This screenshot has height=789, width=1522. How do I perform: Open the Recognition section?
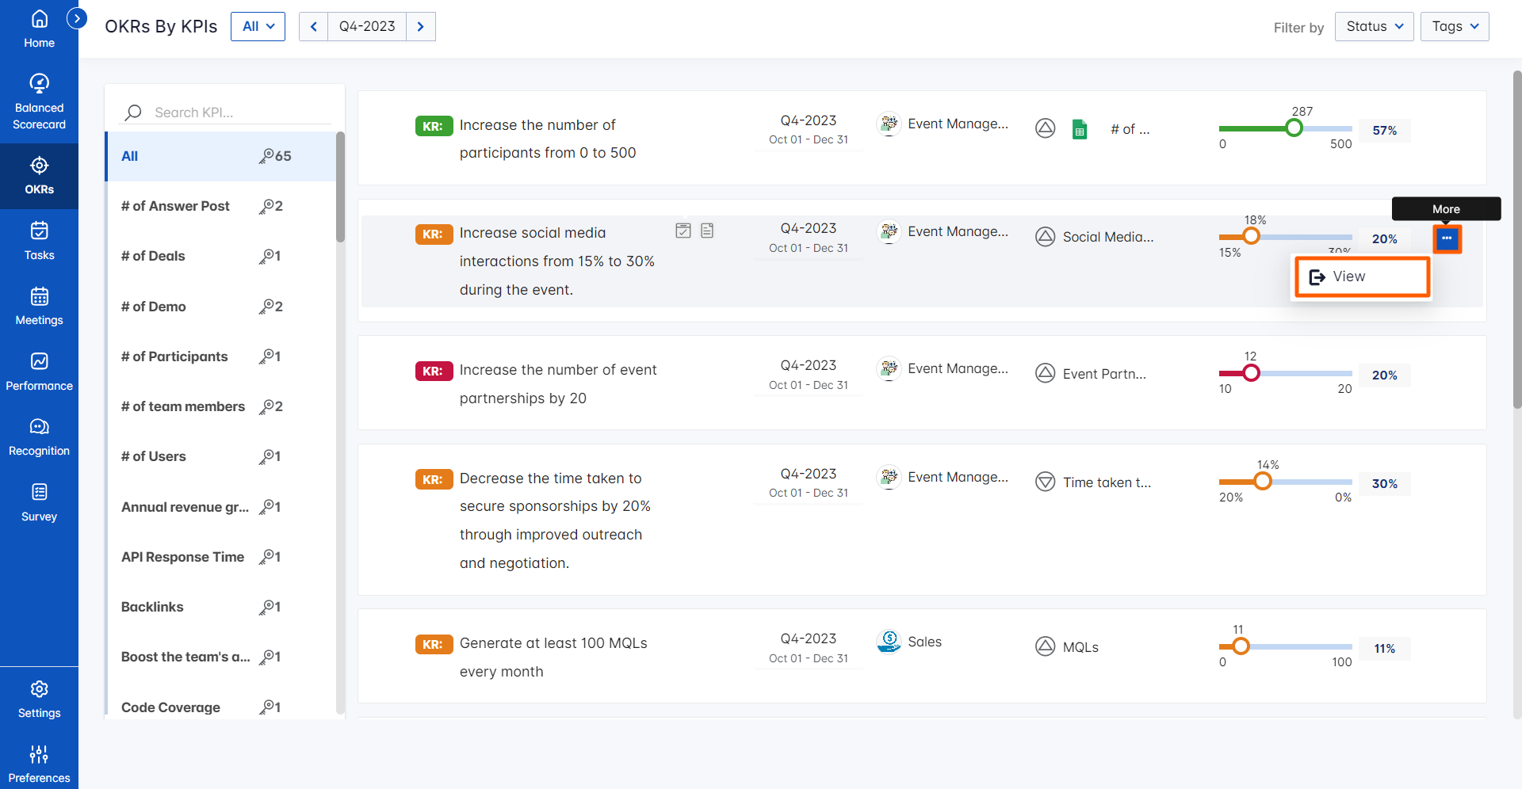(x=39, y=436)
